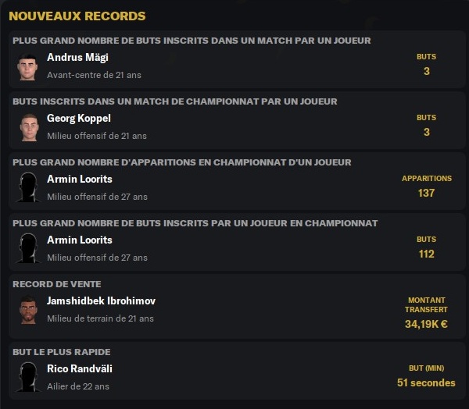Click Jamshidbek Ibrohimov's face portrait
The width and height of the screenshot is (469, 409).
[28, 309]
